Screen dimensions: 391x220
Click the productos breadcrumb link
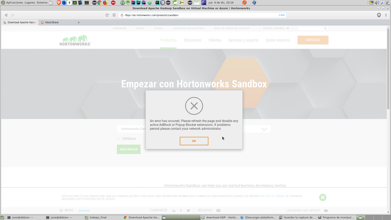(84, 211)
